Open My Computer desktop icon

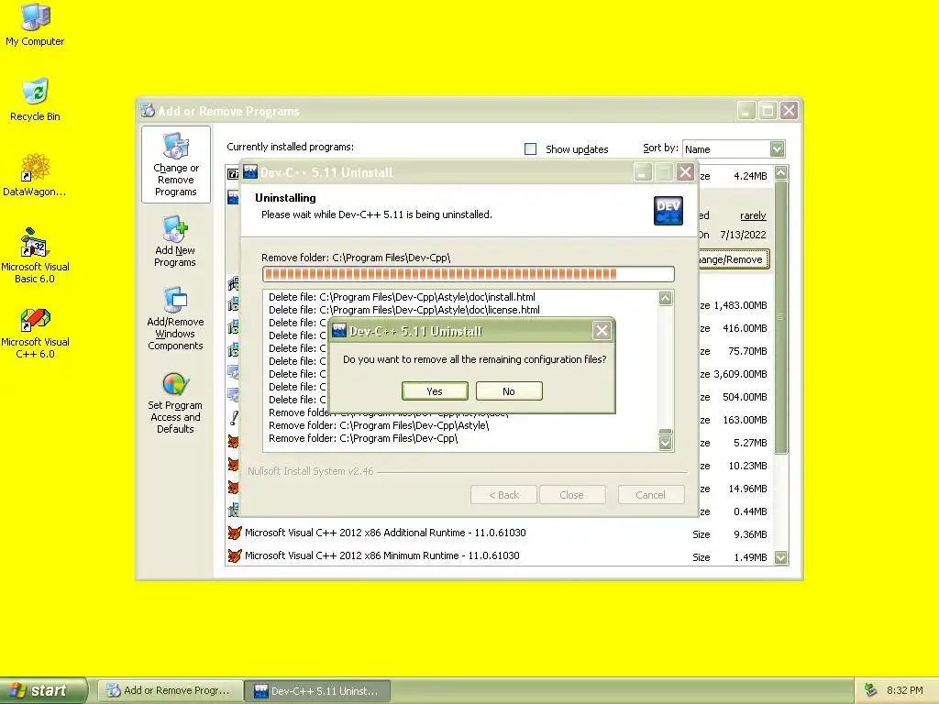(x=35, y=25)
